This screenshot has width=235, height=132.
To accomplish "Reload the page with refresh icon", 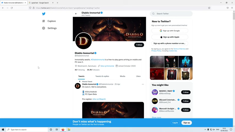I will [12, 8].
